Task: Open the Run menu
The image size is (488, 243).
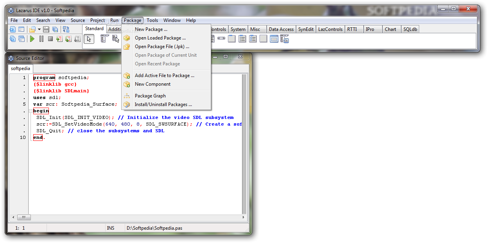Action: [114, 20]
